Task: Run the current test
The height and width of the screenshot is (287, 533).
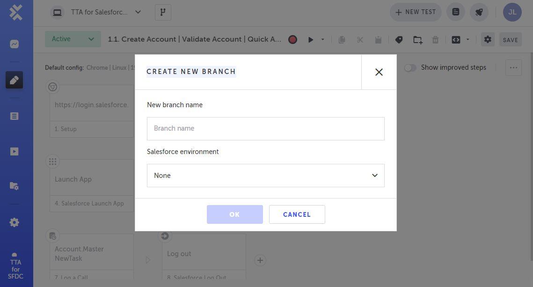Action: pos(311,39)
